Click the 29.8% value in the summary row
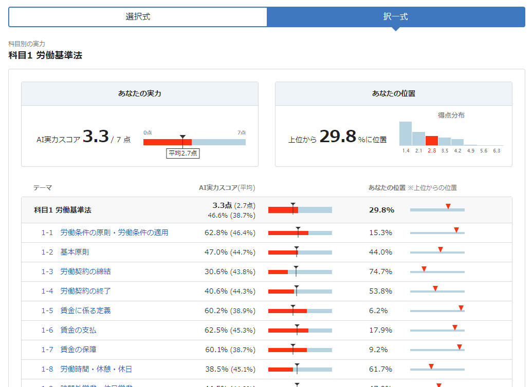 click(x=382, y=210)
